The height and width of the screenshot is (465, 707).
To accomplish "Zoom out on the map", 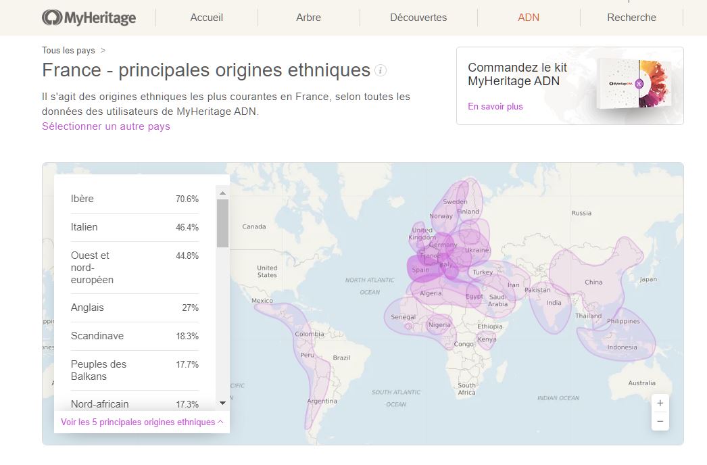I will (x=660, y=421).
